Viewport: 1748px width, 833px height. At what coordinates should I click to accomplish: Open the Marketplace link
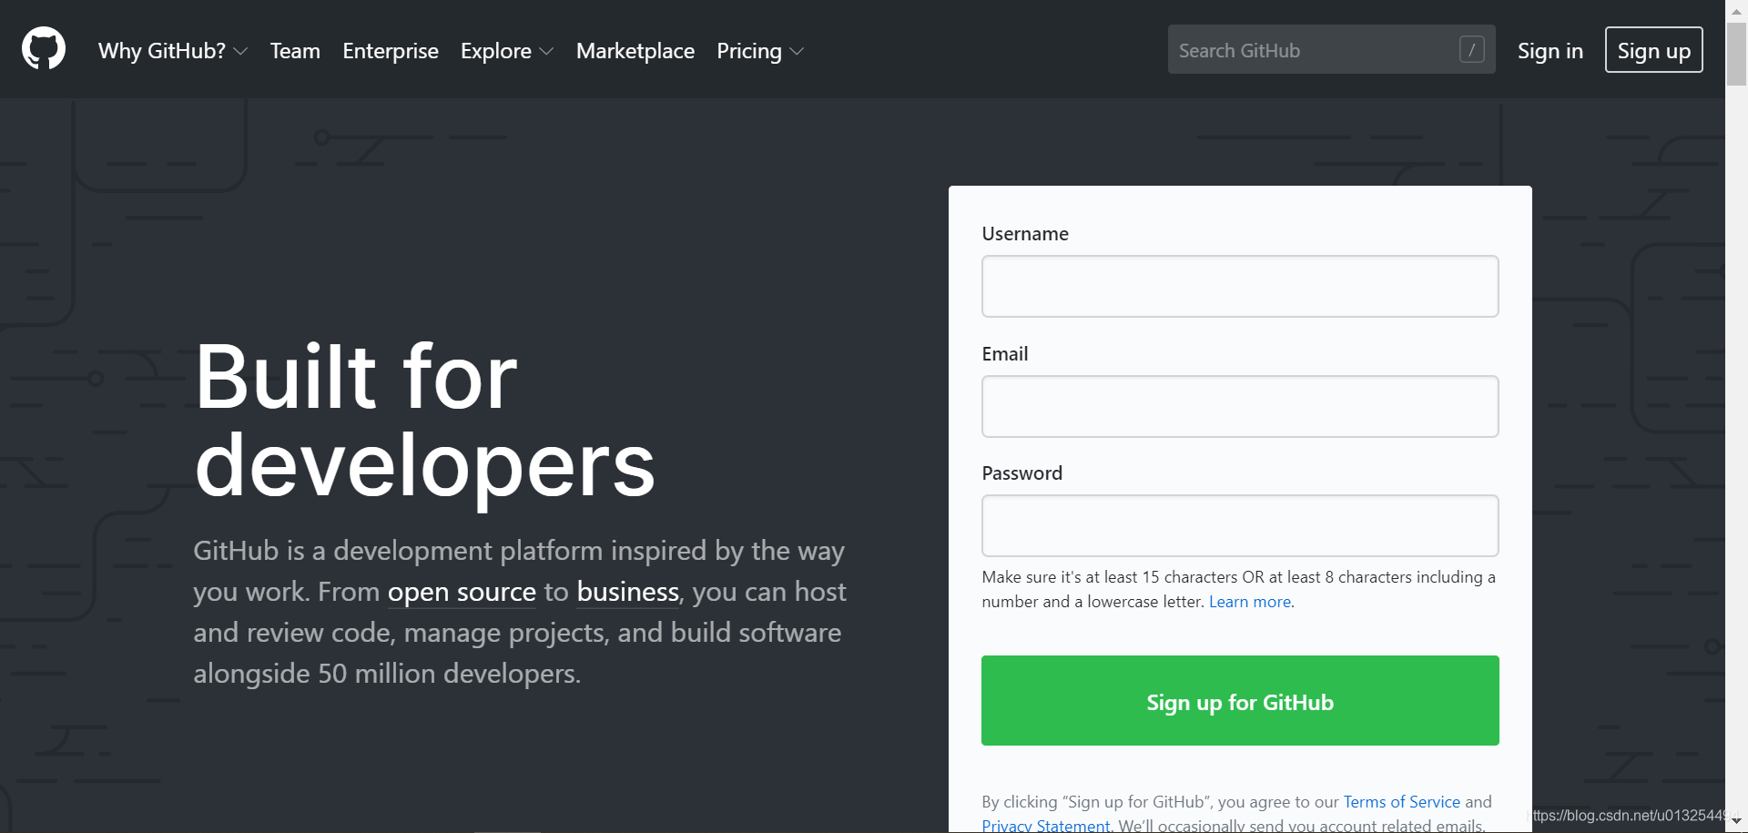click(x=635, y=51)
